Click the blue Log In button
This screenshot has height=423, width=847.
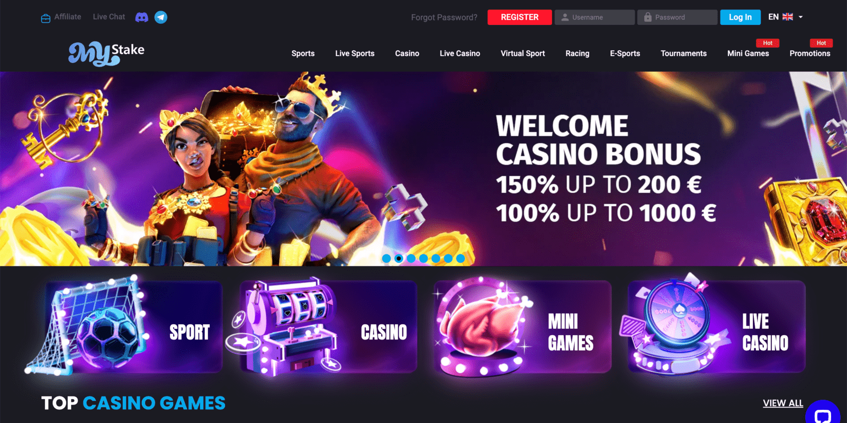[740, 17]
